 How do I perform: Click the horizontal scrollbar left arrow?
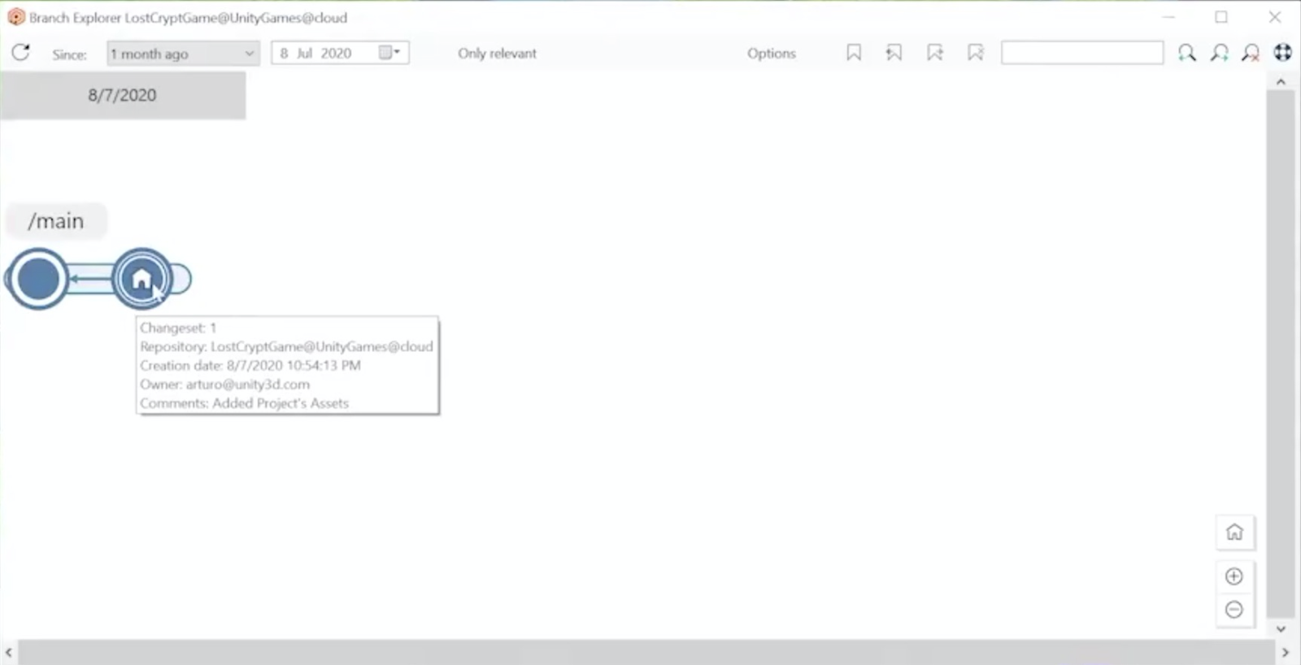[x=8, y=653]
